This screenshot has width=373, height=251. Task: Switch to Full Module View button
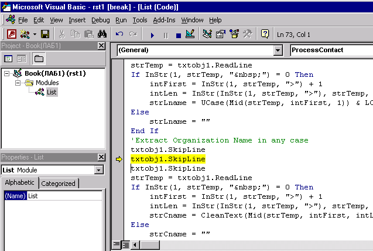[125, 244]
